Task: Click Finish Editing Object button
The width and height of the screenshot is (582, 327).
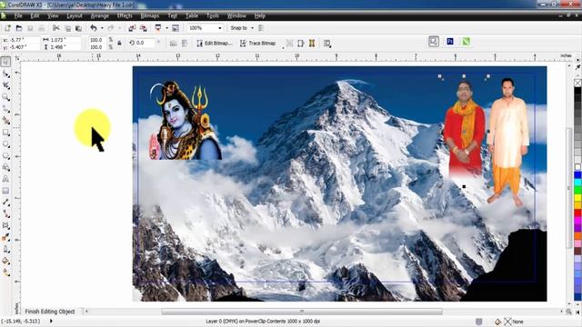Action: (x=50, y=312)
